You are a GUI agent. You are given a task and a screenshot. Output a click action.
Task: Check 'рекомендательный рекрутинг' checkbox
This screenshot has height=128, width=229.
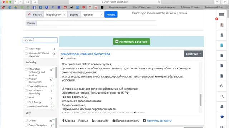point(26,53)
